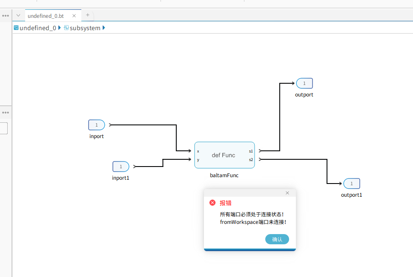The width and height of the screenshot is (413, 277).
Task: Click the subsystem breadcrumb label
Action: [85, 28]
